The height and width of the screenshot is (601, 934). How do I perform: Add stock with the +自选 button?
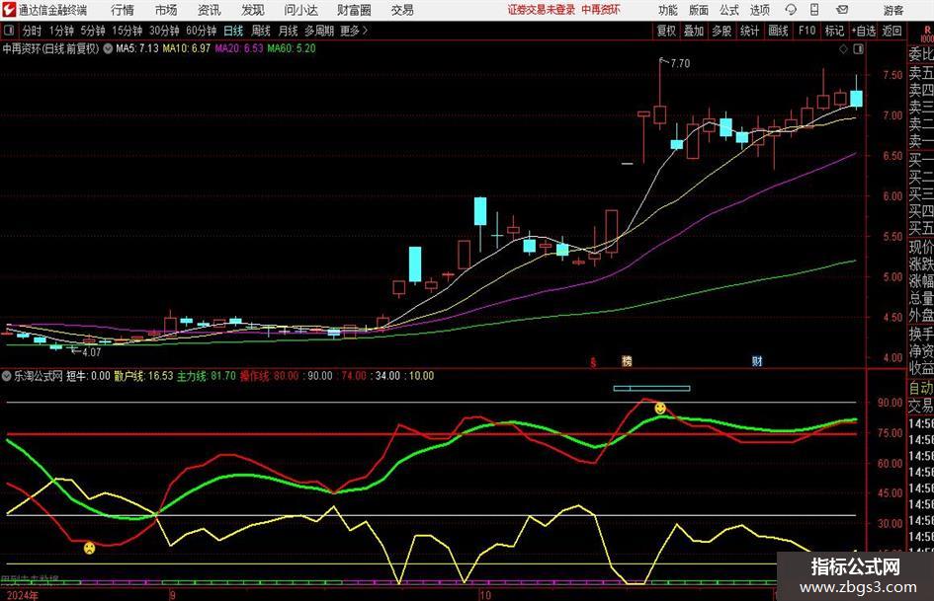[x=864, y=31]
